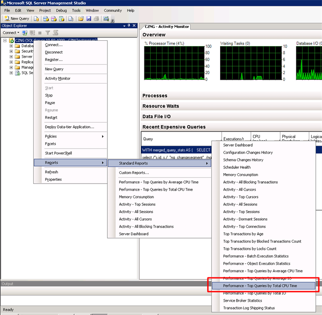322x315 pixels.
Task: Click the Save floppy disk icon
Action: tap(89, 19)
